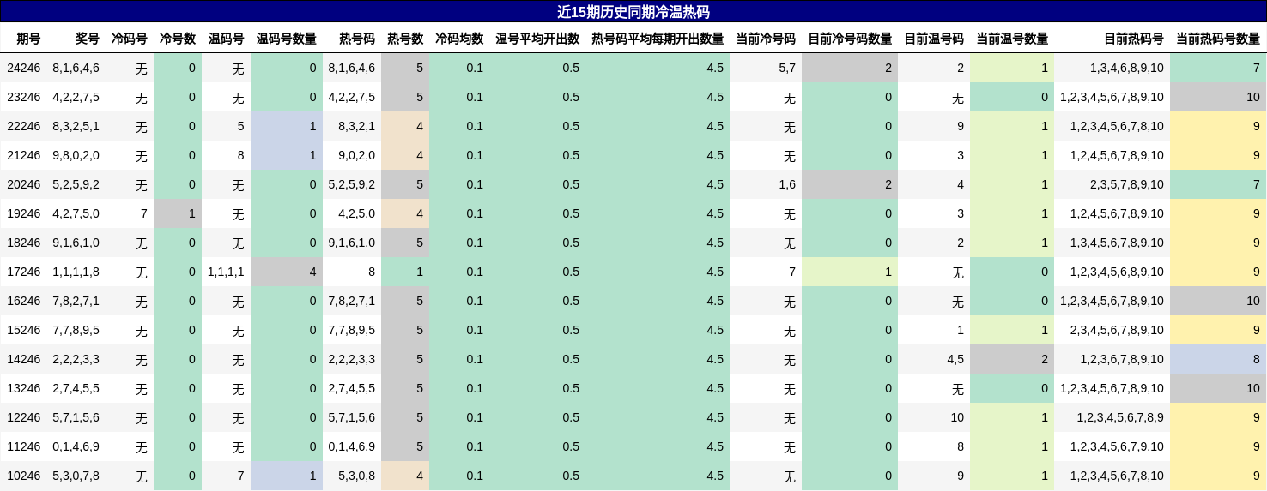This screenshot has width=1267, height=491.
Task: Click the 冷号数 column header
Action: pyautogui.click(x=178, y=39)
